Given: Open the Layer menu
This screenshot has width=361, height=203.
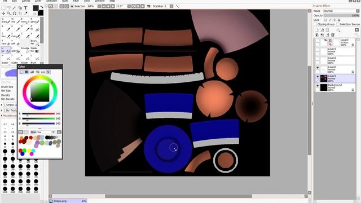Looking at the screenshot, I should 38,1.
